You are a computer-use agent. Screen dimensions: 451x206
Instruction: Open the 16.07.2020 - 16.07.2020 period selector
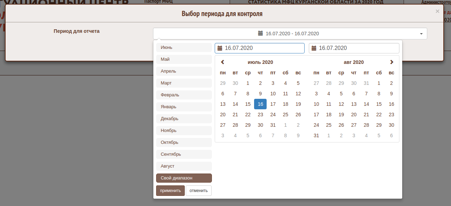pyautogui.click(x=290, y=34)
